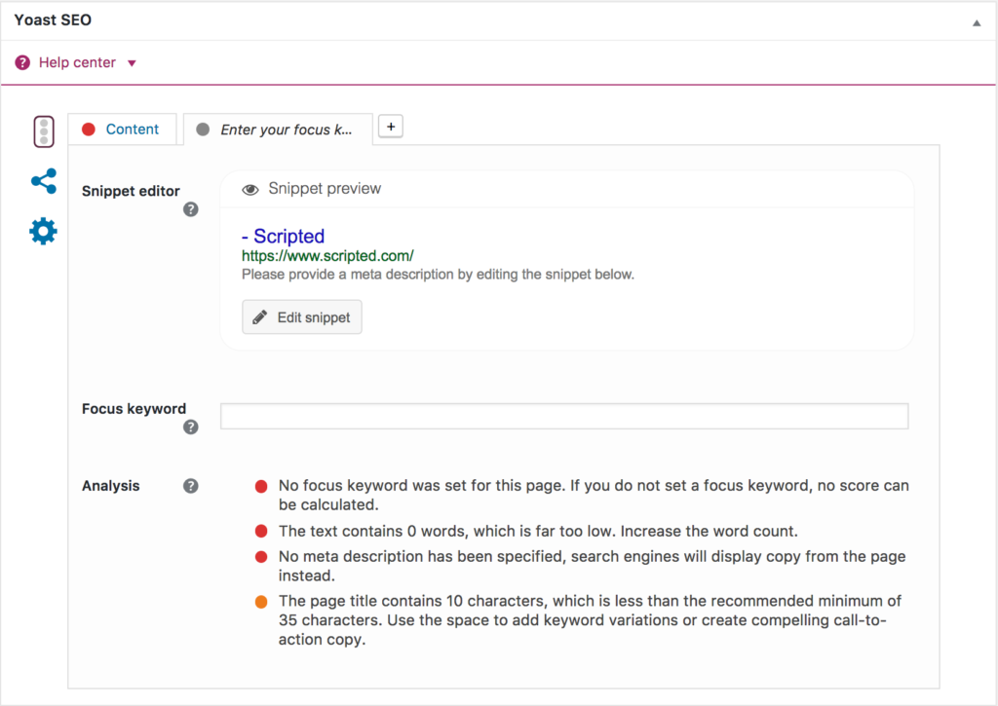This screenshot has width=998, height=706.
Task: Click the Analysis label
Action: 111,486
